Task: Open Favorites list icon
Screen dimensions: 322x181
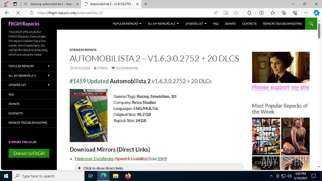Action: coord(273,13)
